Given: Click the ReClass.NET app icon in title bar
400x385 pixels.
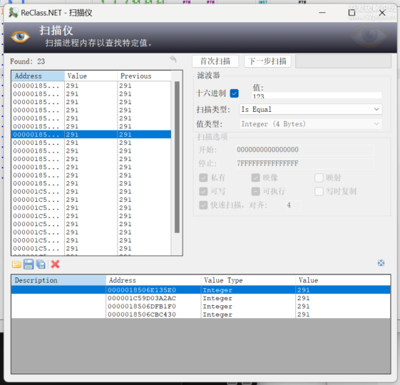Looking at the screenshot, I should (x=14, y=13).
